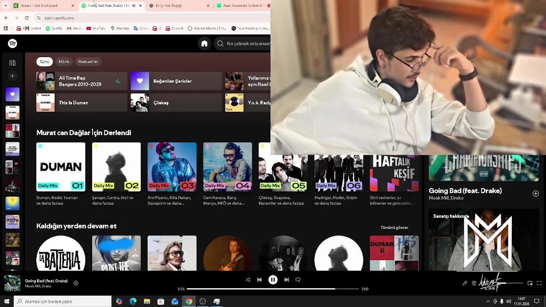Click the search magnifier icon
The height and width of the screenshot is (307, 546).
[220, 43]
